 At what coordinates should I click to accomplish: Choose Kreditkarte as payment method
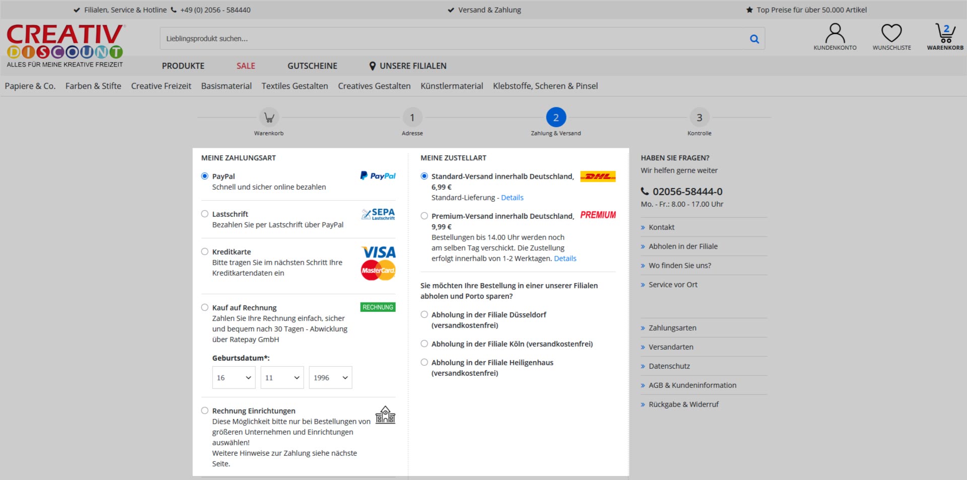[x=205, y=252]
